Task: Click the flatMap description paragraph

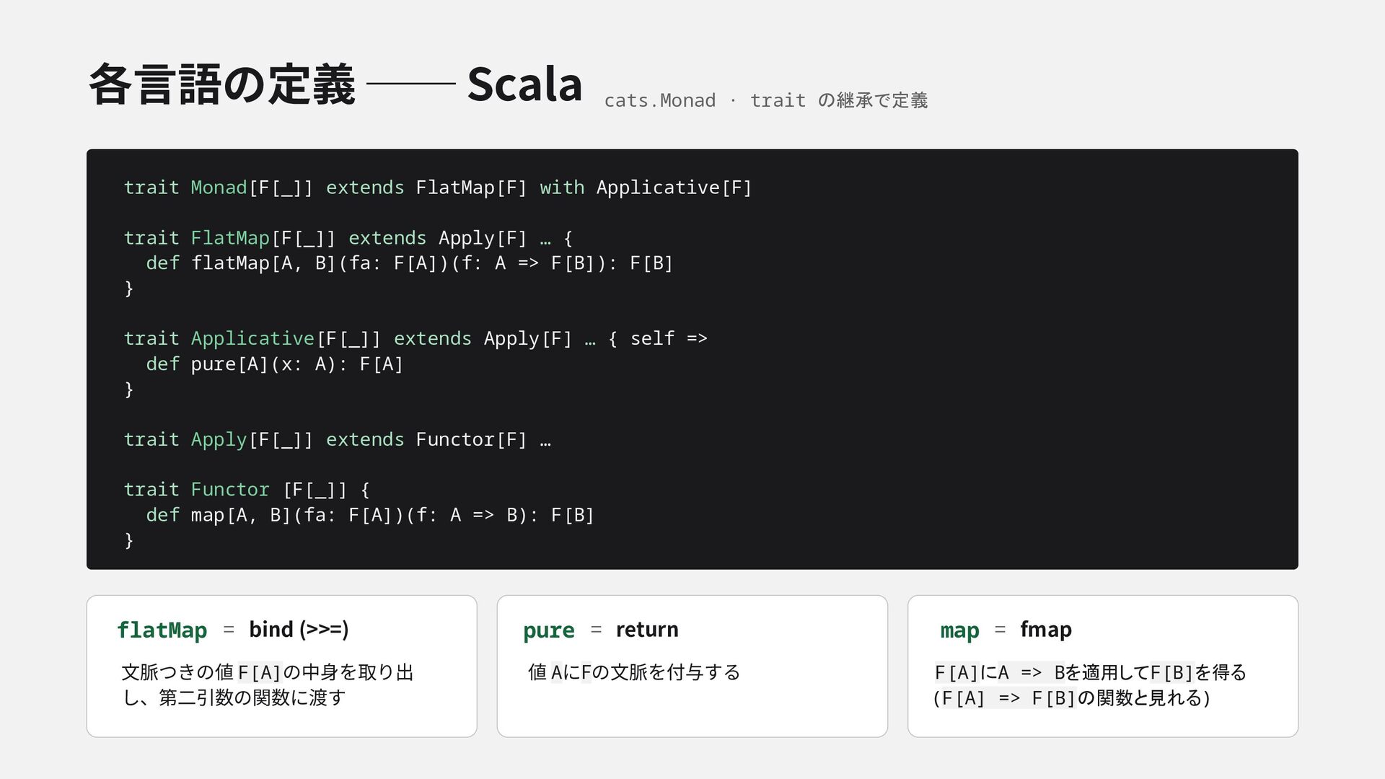Action: [268, 685]
